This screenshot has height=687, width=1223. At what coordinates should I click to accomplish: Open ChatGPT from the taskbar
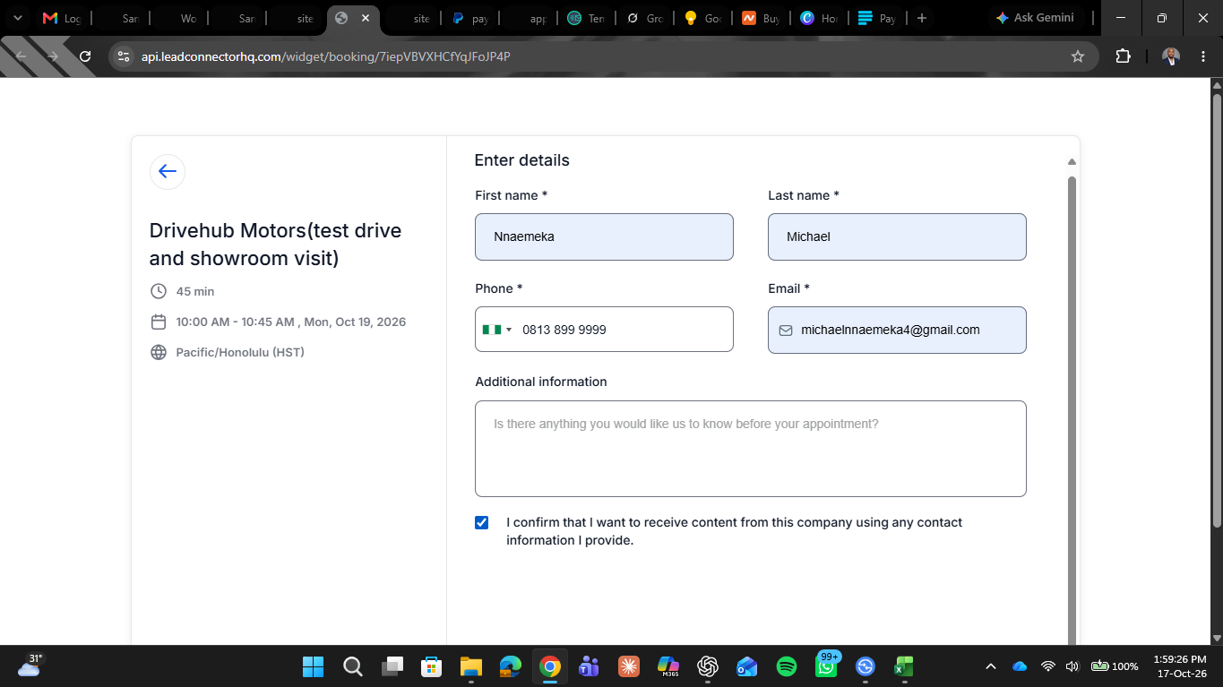tap(708, 666)
